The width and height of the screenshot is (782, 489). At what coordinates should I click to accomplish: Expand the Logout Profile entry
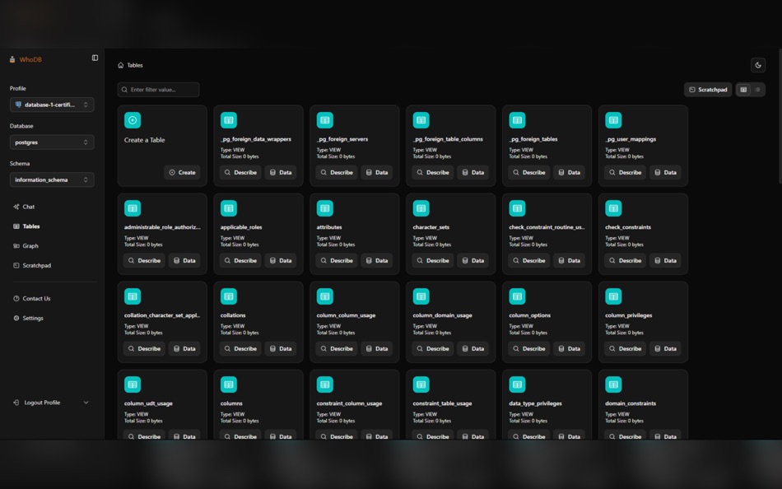[86, 402]
